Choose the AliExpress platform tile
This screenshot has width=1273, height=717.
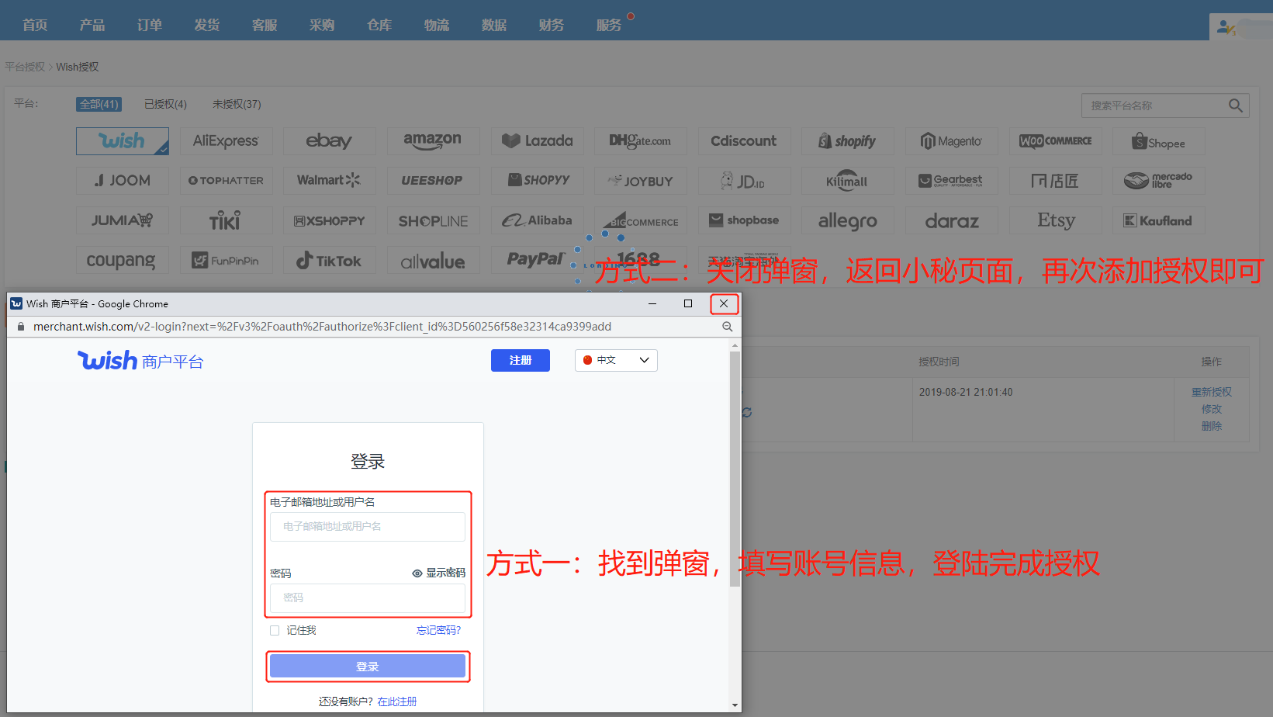pos(226,141)
